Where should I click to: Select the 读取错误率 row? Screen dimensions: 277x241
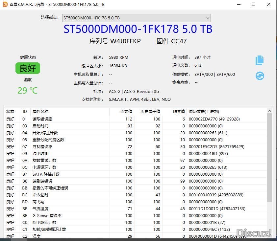click(135, 119)
